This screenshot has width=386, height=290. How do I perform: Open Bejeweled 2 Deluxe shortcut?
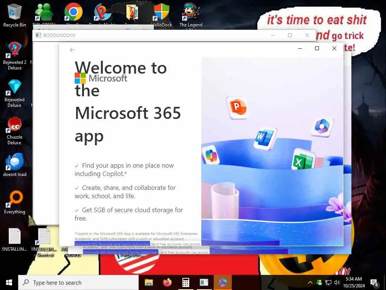(15, 56)
